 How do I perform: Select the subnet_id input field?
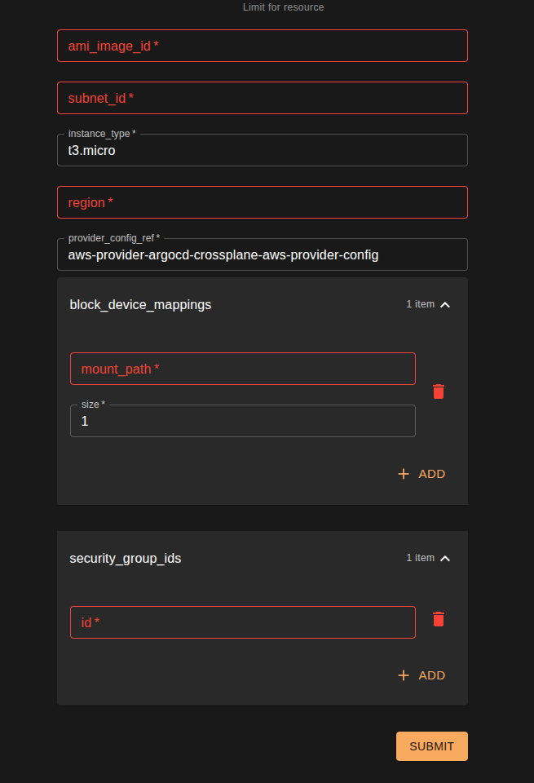pos(262,98)
